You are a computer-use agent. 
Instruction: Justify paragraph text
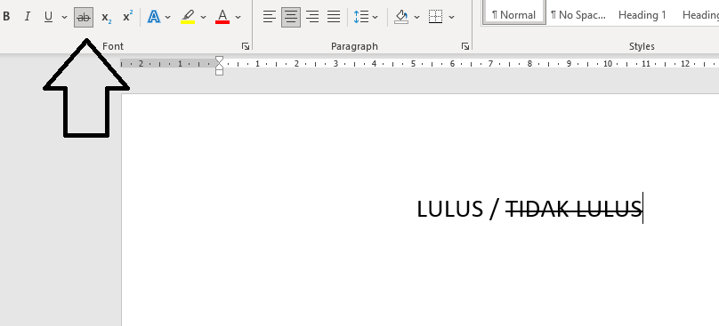coord(334,18)
